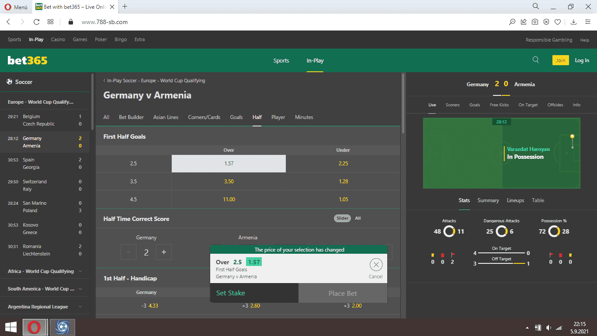Click the sidebar vertical scrollbar
The width and height of the screenshot is (597, 336).
pos(92,101)
